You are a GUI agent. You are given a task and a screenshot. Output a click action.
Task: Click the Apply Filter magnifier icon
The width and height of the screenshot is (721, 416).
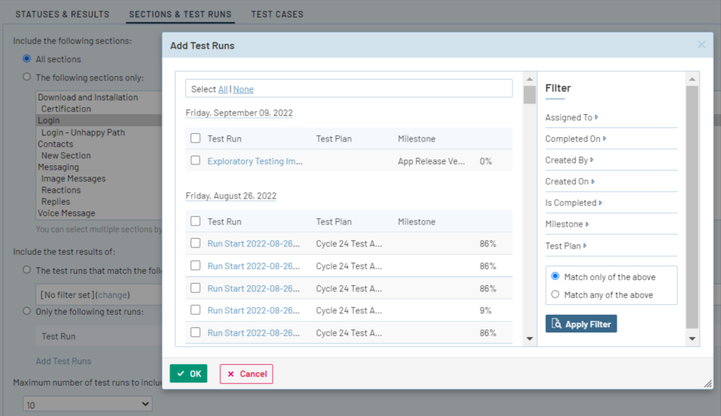[x=556, y=324]
